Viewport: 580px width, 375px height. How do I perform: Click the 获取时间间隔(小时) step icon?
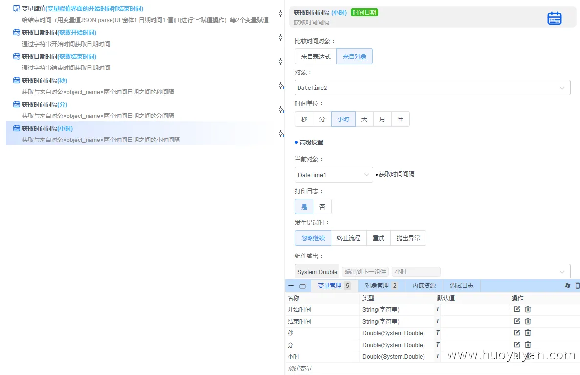point(16,128)
